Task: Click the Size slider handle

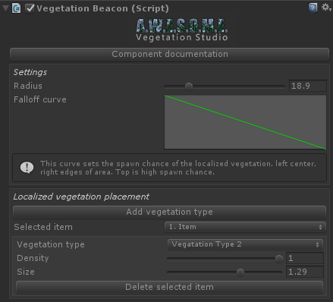Action: coord(240,272)
